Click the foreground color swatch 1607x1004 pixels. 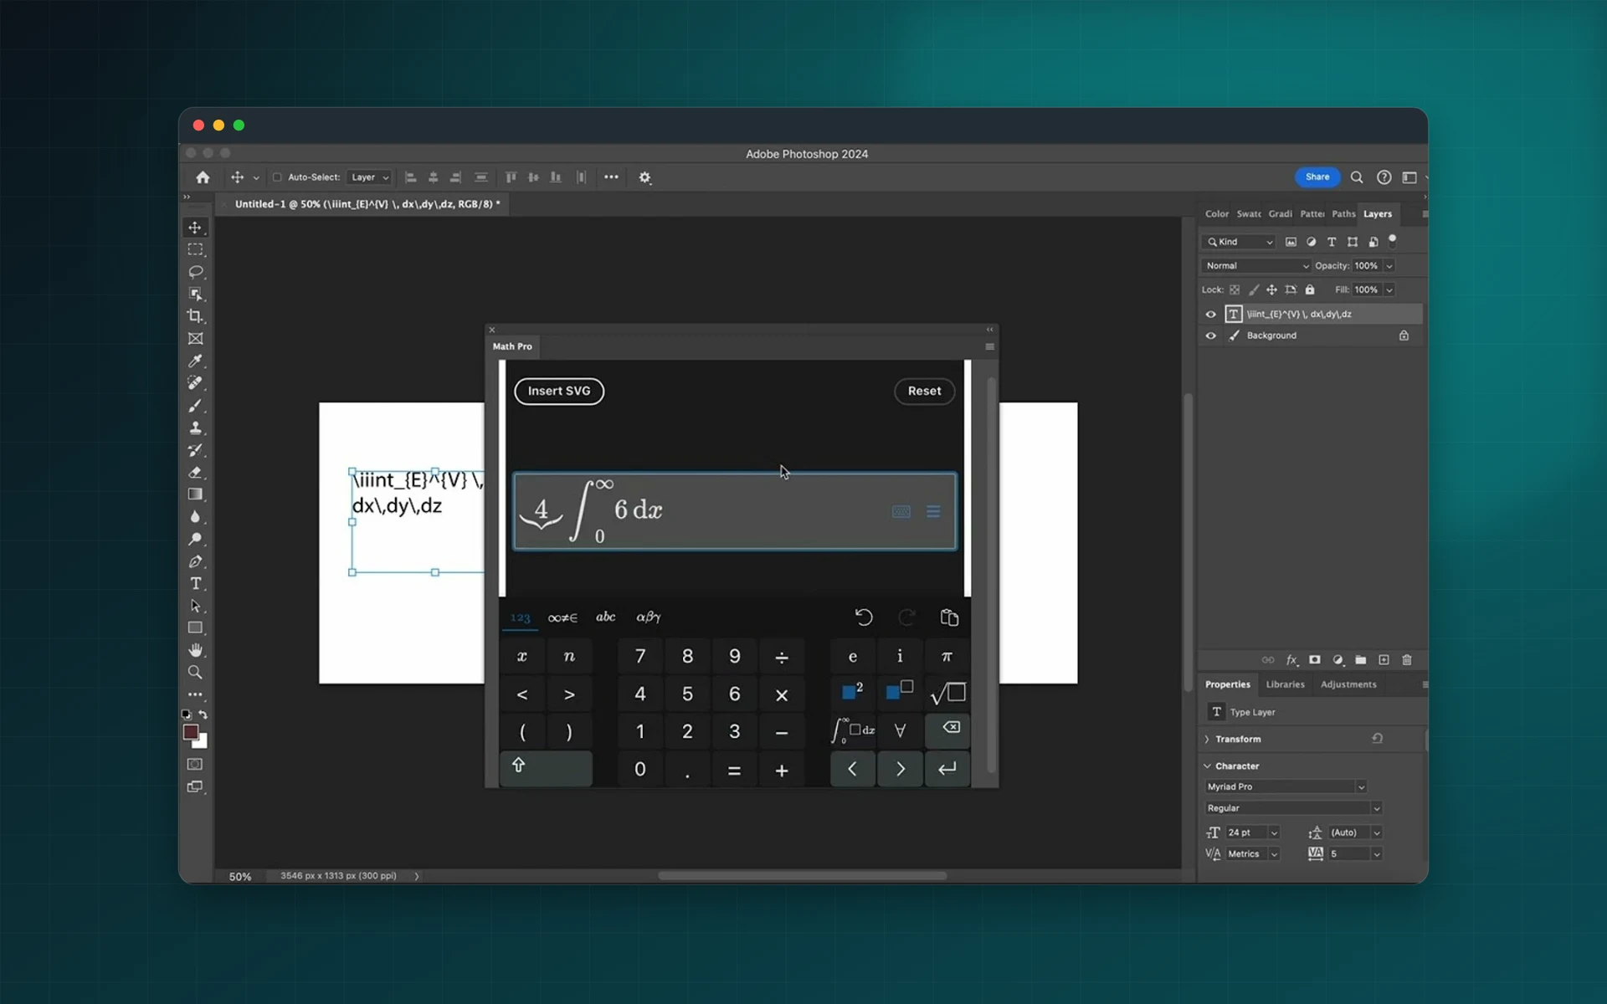tap(191, 732)
